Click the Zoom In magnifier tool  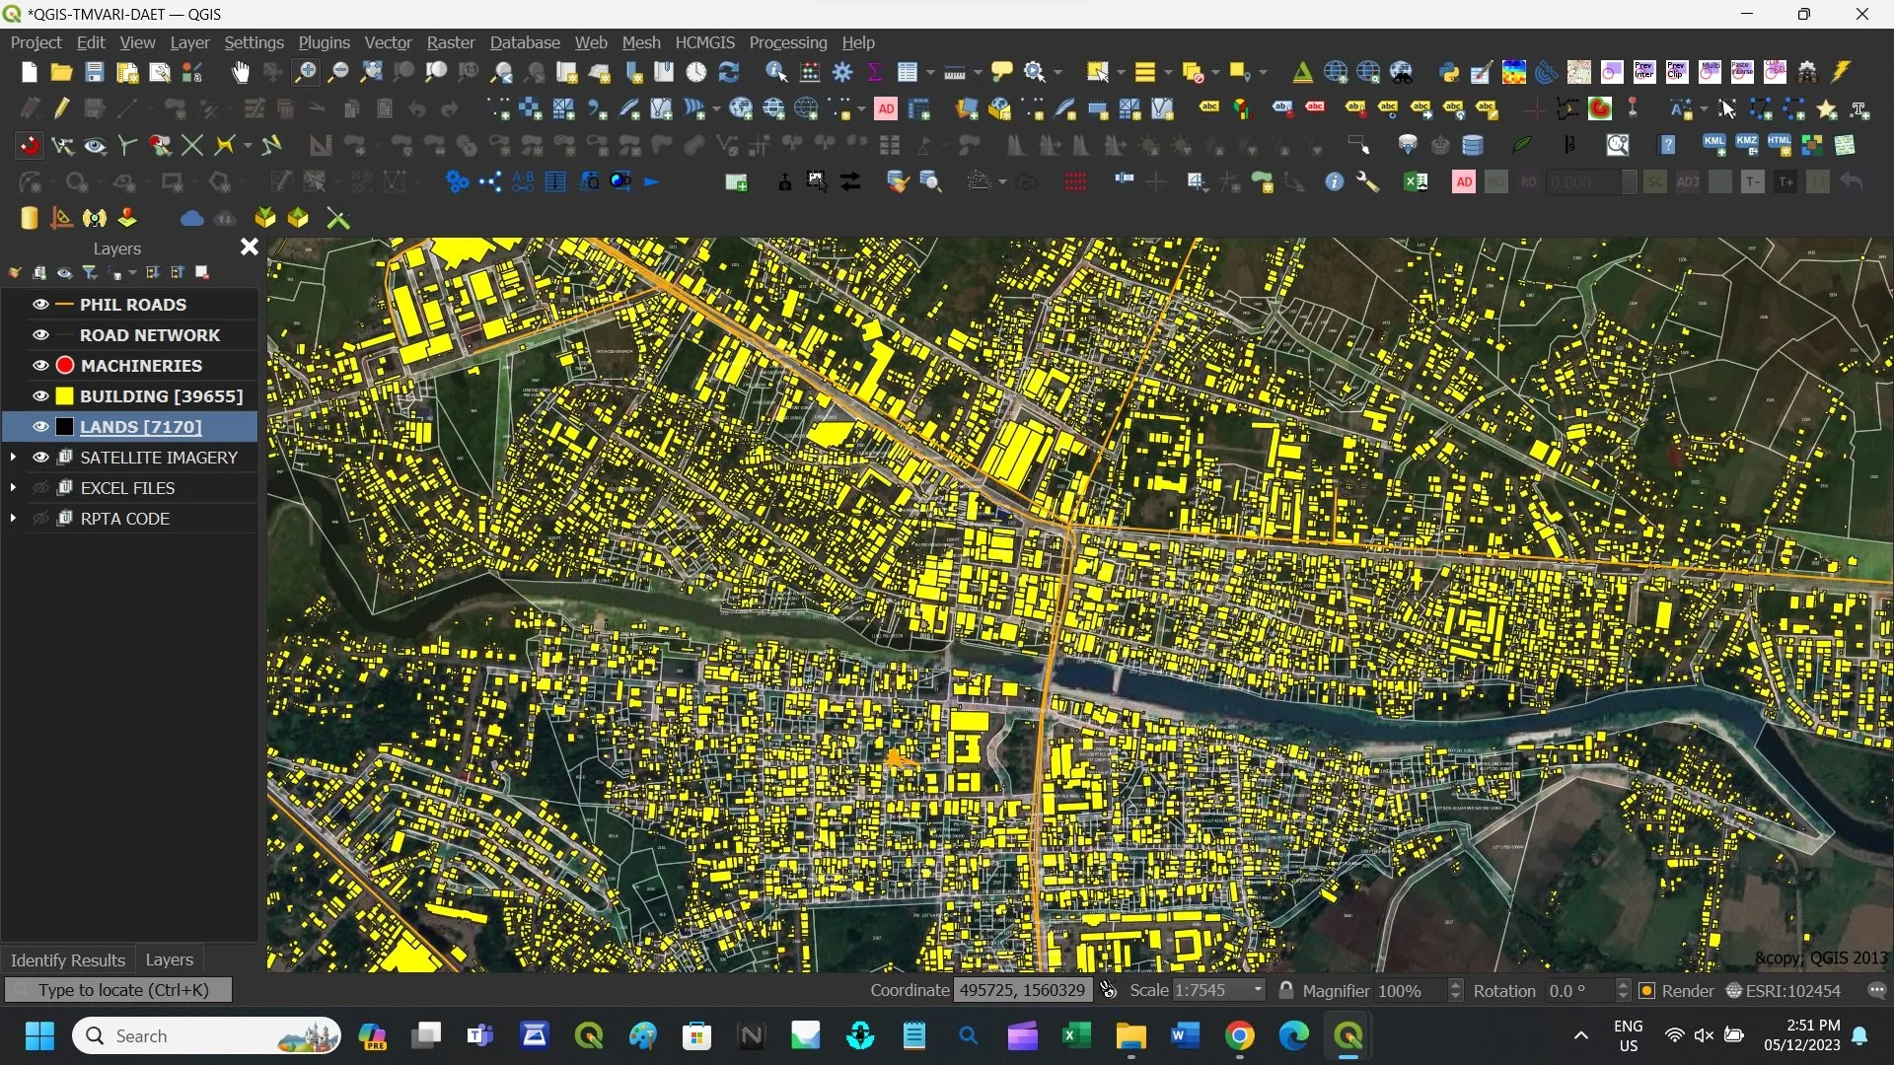[306, 72]
